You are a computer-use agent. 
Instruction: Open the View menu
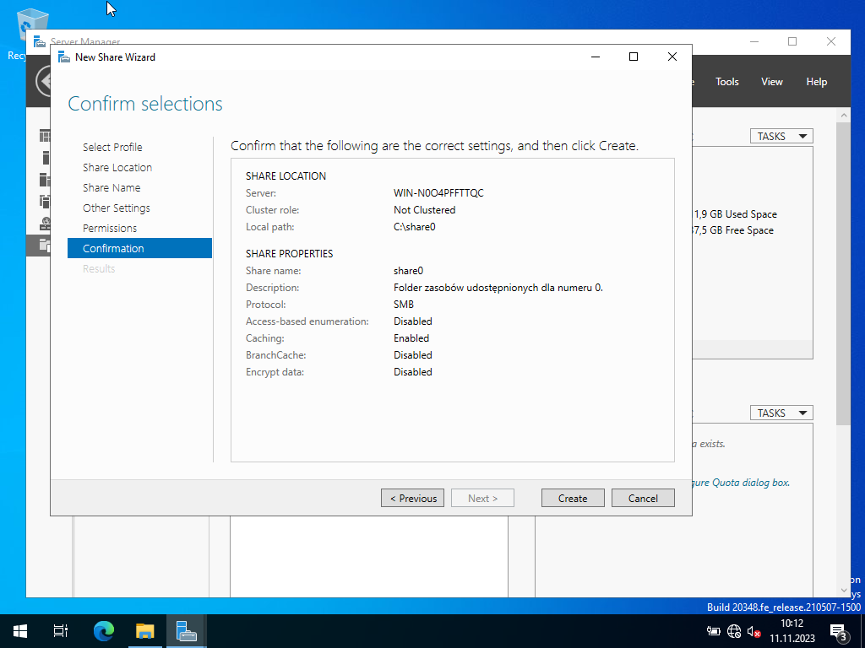(x=771, y=82)
